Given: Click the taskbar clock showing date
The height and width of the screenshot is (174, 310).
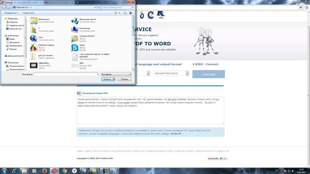Looking at the screenshot, I should (x=301, y=171).
